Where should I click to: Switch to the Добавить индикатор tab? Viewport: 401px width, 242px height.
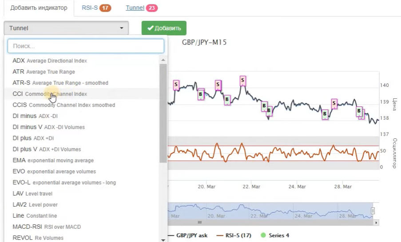click(x=39, y=8)
